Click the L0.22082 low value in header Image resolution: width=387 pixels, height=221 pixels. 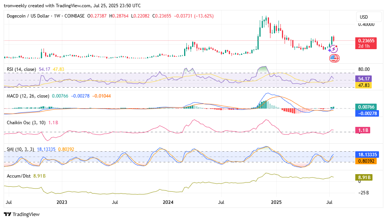click(x=140, y=16)
